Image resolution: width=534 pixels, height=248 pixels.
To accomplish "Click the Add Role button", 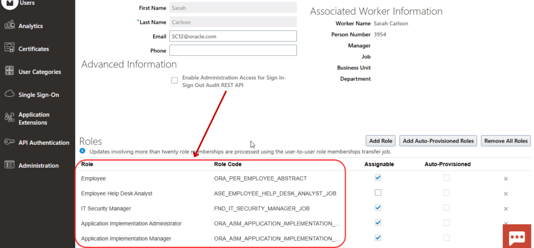I will [380, 141].
